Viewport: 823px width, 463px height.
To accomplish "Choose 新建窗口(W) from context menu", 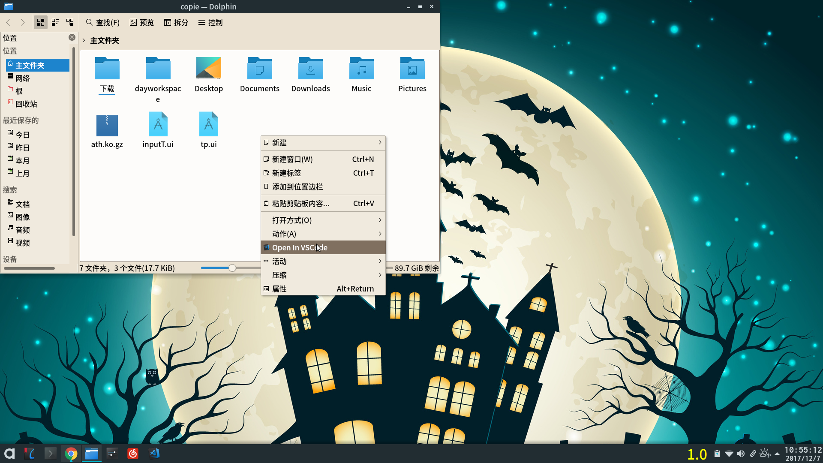I will [x=323, y=159].
